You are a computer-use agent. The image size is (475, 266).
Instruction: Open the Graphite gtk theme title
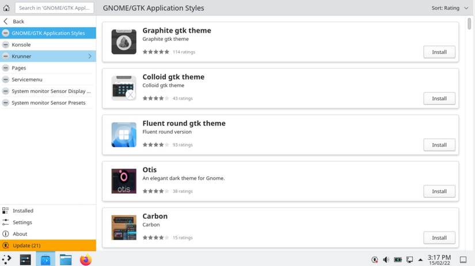pos(177,30)
